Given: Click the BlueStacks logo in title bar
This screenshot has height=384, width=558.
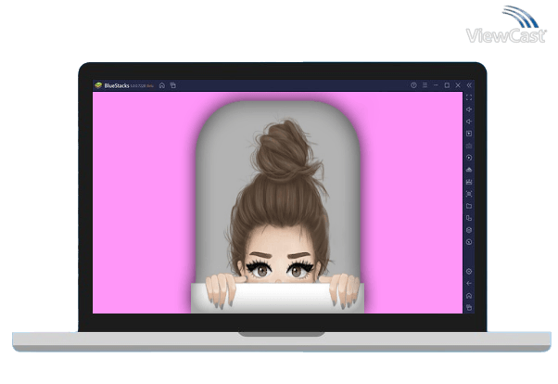Looking at the screenshot, I should tap(98, 85).
